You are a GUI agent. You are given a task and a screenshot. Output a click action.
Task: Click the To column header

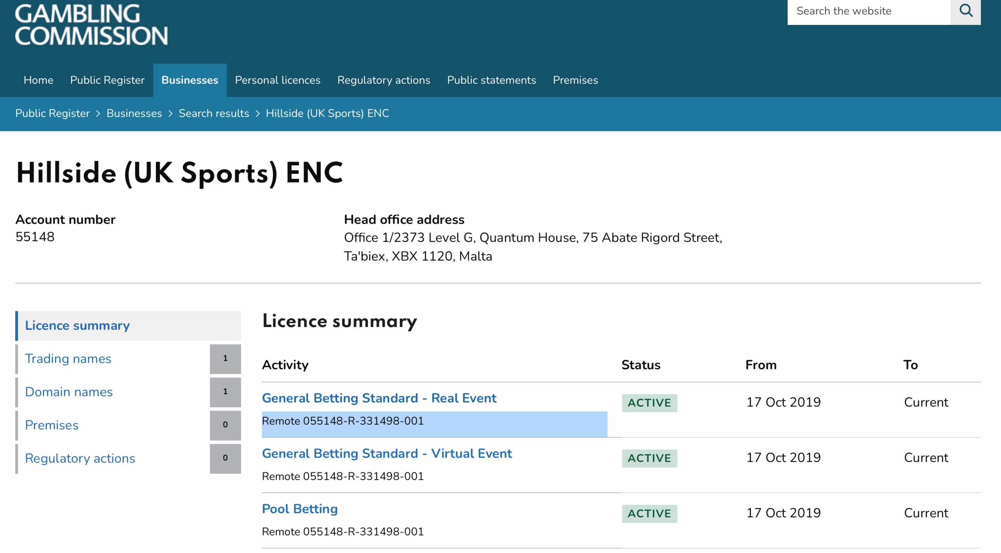[911, 365]
